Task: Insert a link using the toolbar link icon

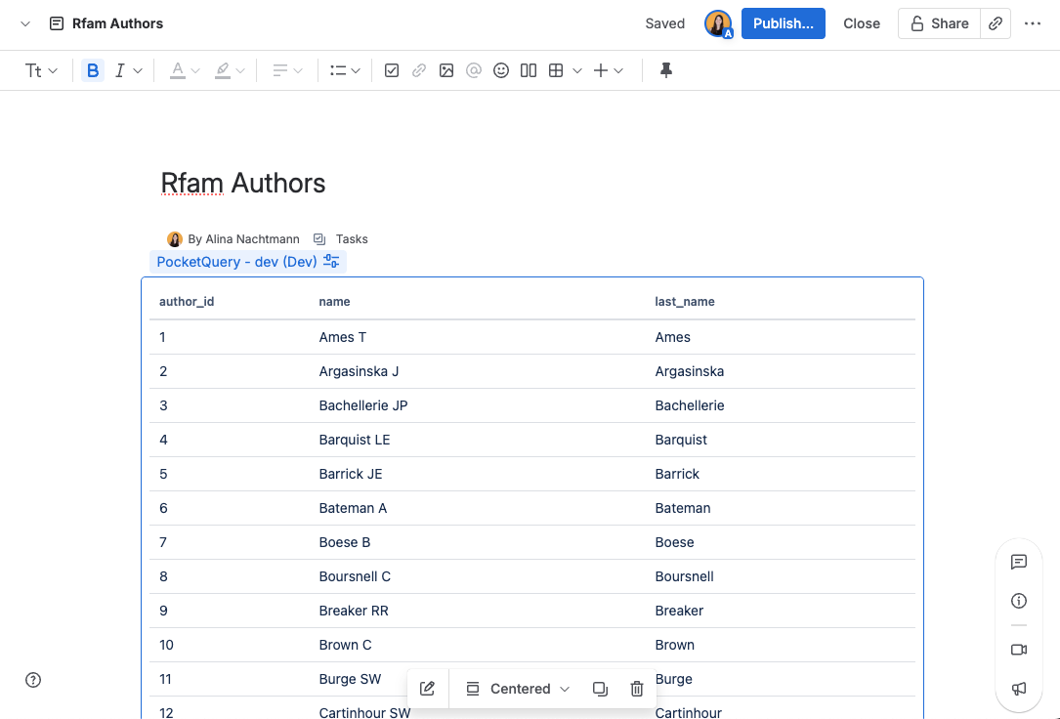Action: pyautogui.click(x=419, y=69)
